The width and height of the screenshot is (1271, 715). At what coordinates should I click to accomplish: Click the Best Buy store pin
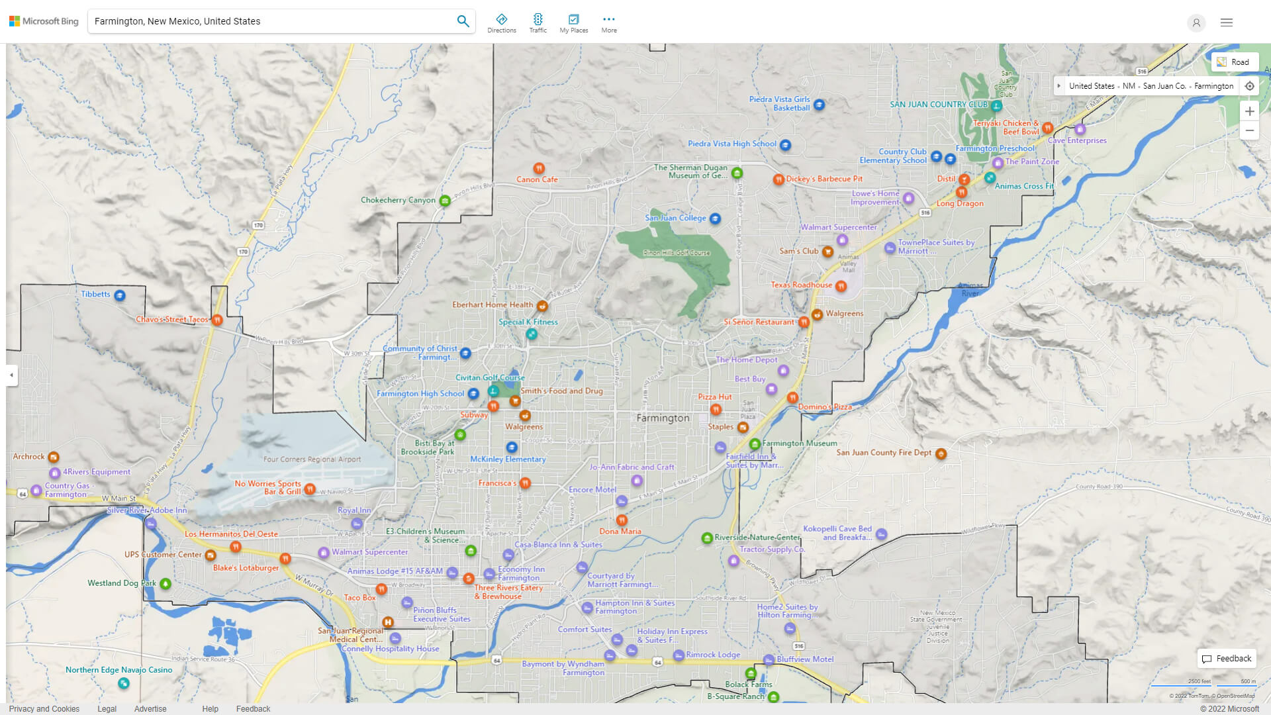coord(772,389)
